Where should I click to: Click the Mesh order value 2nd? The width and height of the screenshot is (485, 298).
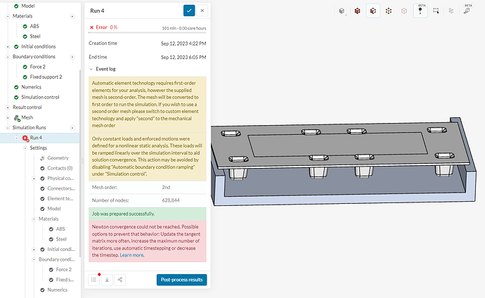tap(166, 188)
